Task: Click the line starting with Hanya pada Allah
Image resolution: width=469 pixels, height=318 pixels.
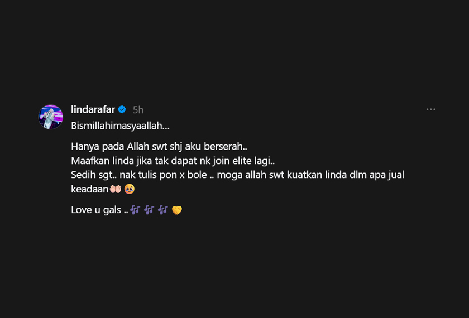Action: click(159, 146)
